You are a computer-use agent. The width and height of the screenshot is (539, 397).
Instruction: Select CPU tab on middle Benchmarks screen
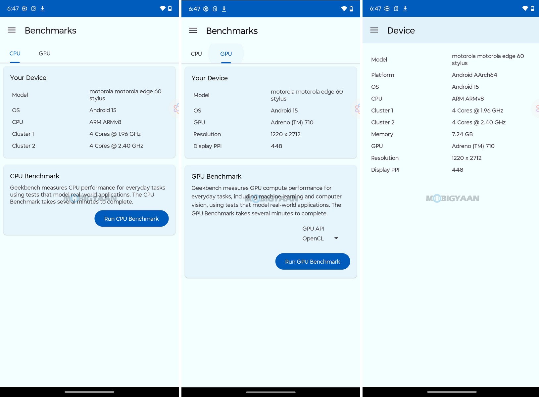tap(196, 54)
